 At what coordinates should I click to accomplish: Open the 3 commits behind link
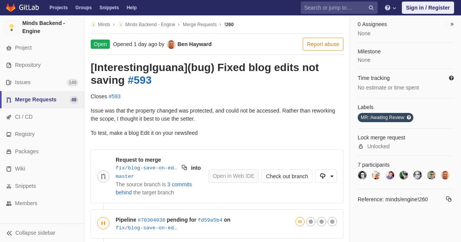coord(154,189)
